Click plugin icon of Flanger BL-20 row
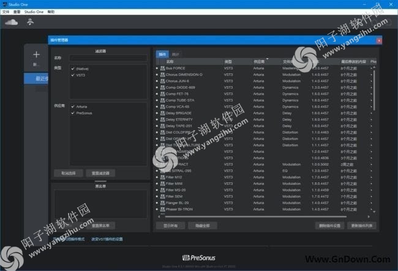 (x=163, y=203)
